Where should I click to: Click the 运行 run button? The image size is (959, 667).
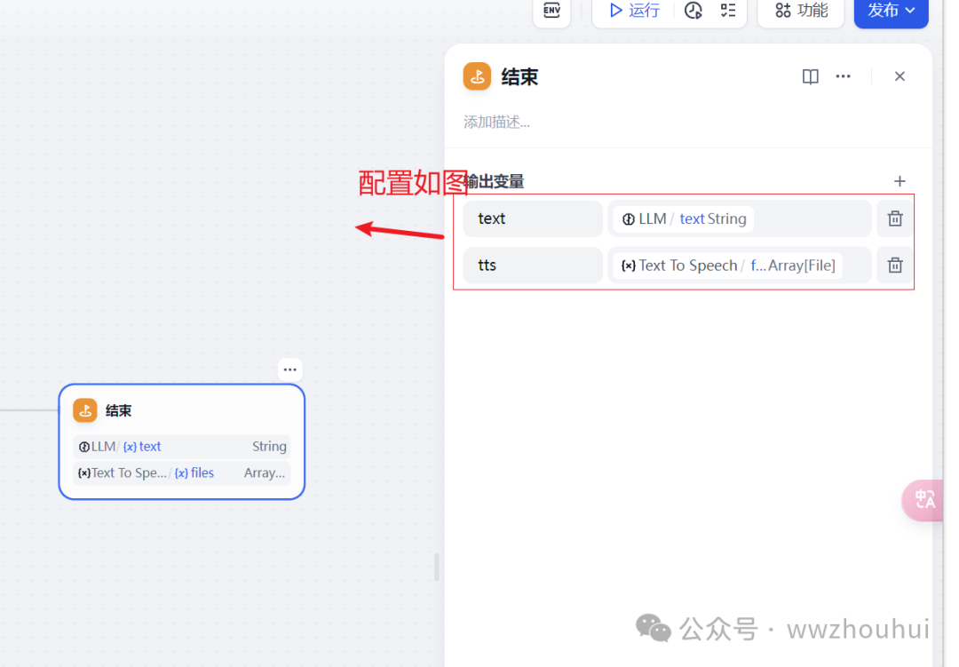635,11
